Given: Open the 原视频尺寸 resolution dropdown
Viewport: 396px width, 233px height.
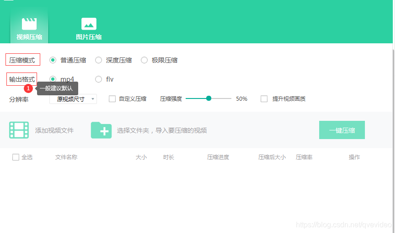Looking at the screenshot, I should [73, 99].
